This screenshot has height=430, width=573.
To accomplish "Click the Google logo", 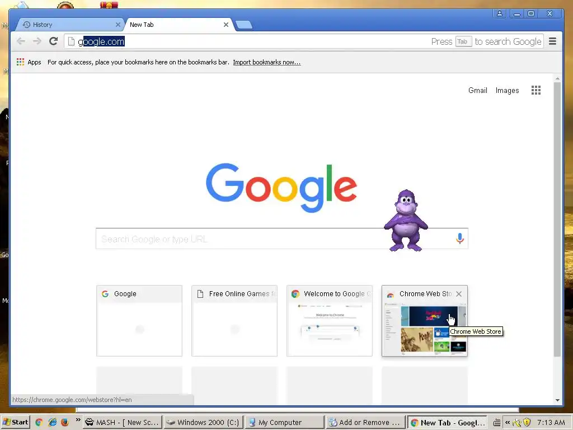I will (x=281, y=187).
